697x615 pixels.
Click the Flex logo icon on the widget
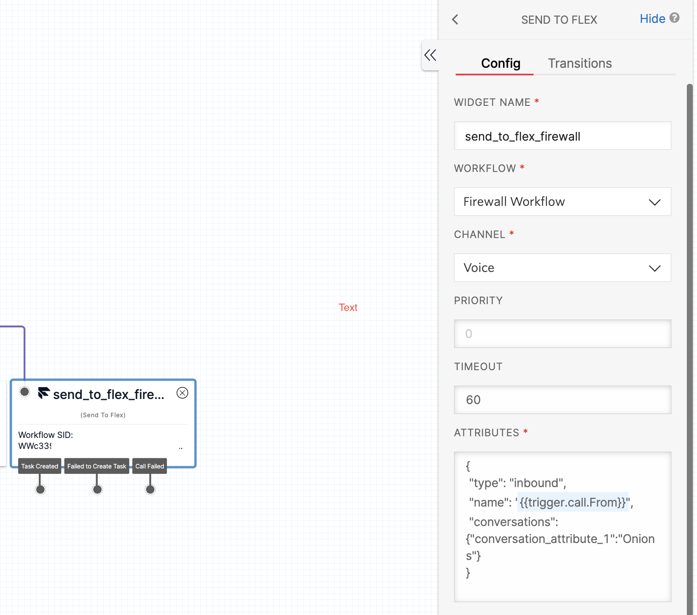pos(44,393)
